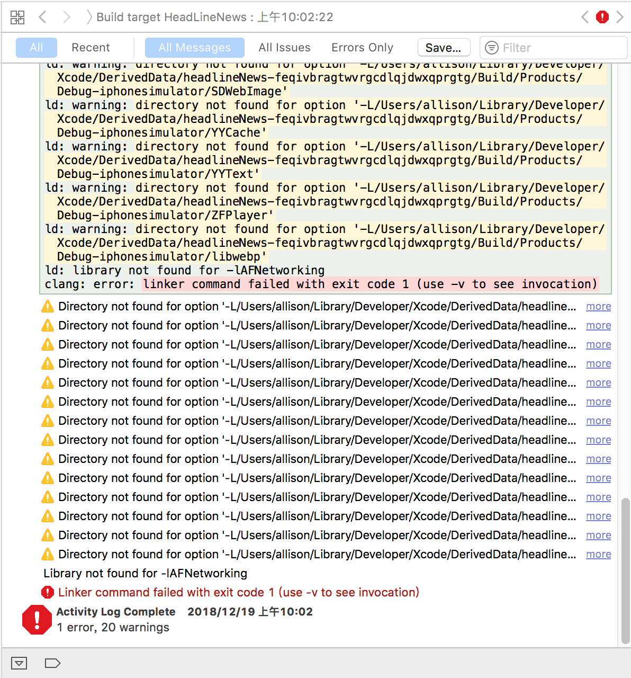631x678 pixels.
Task: Open the filter options icon in the Filter field
Action: pyautogui.click(x=492, y=48)
